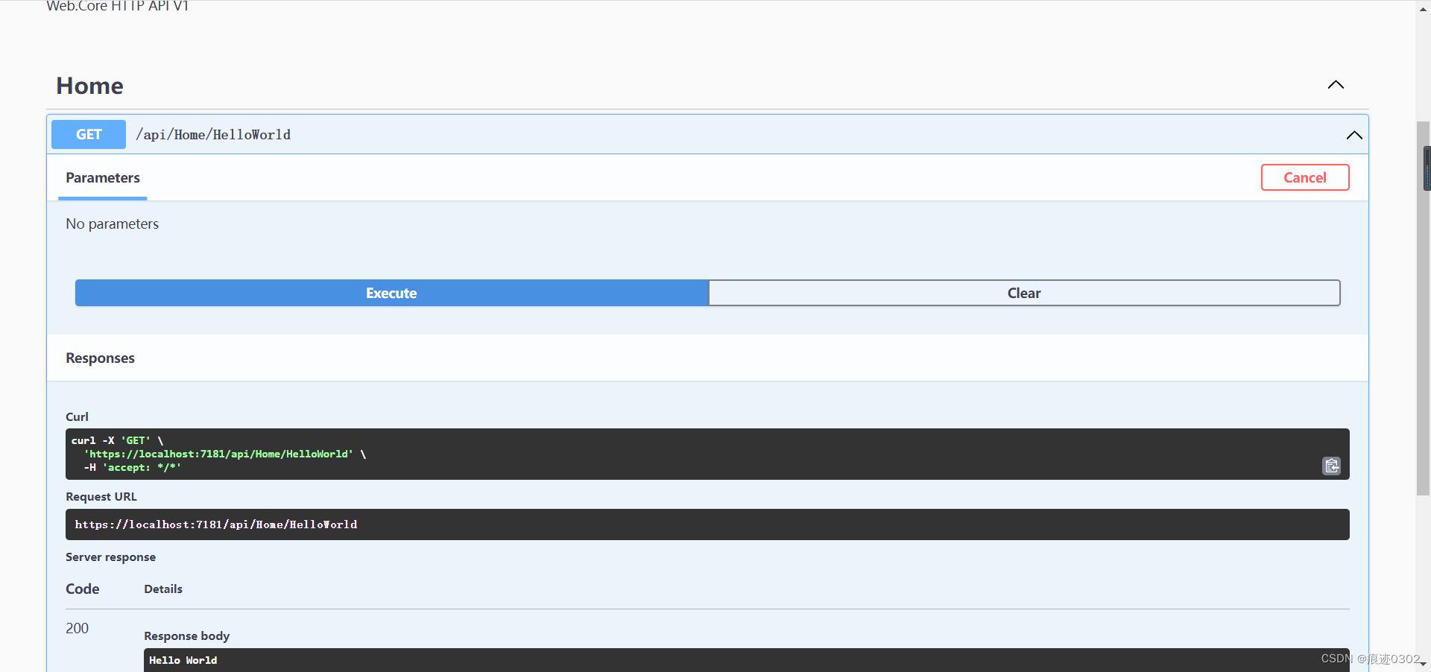Click the scrollbar up arrow

1422,8
